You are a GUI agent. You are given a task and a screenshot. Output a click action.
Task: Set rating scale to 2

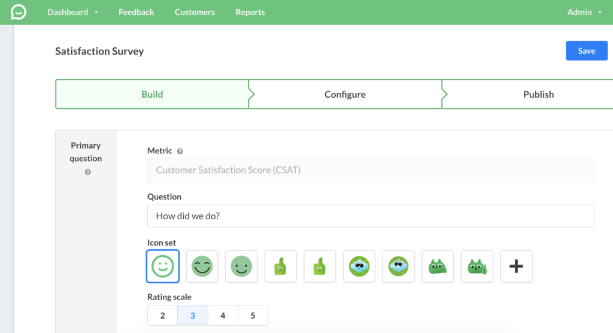(163, 316)
